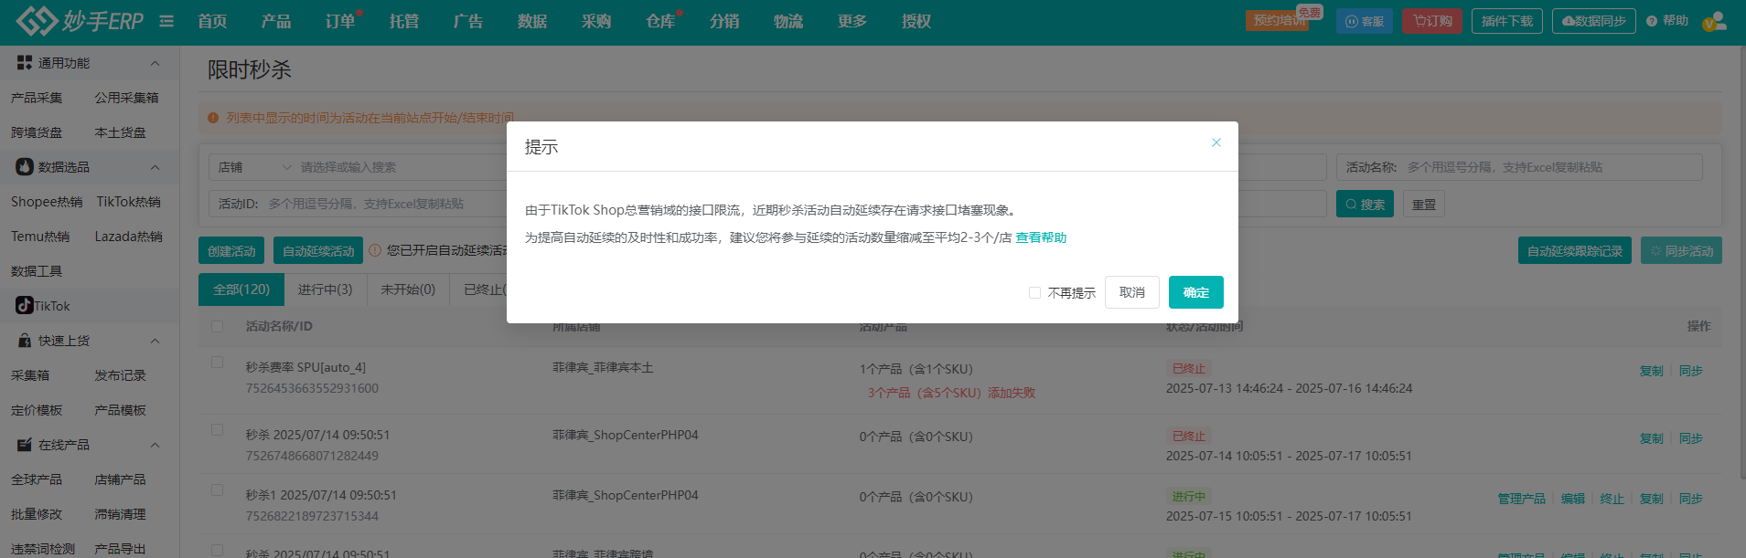Click 同步 for 秒杀费率 SPU[auto_4] row
The height and width of the screenshot is (558, 1746).
(1691, 371)
